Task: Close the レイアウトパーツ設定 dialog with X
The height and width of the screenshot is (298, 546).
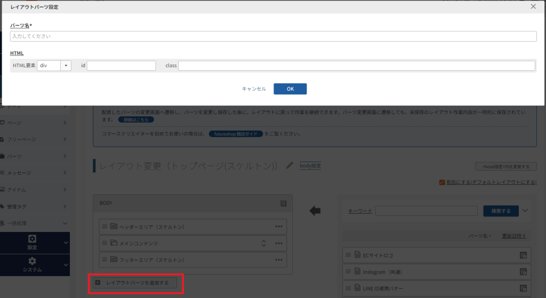Action: (x=533, y=6)
